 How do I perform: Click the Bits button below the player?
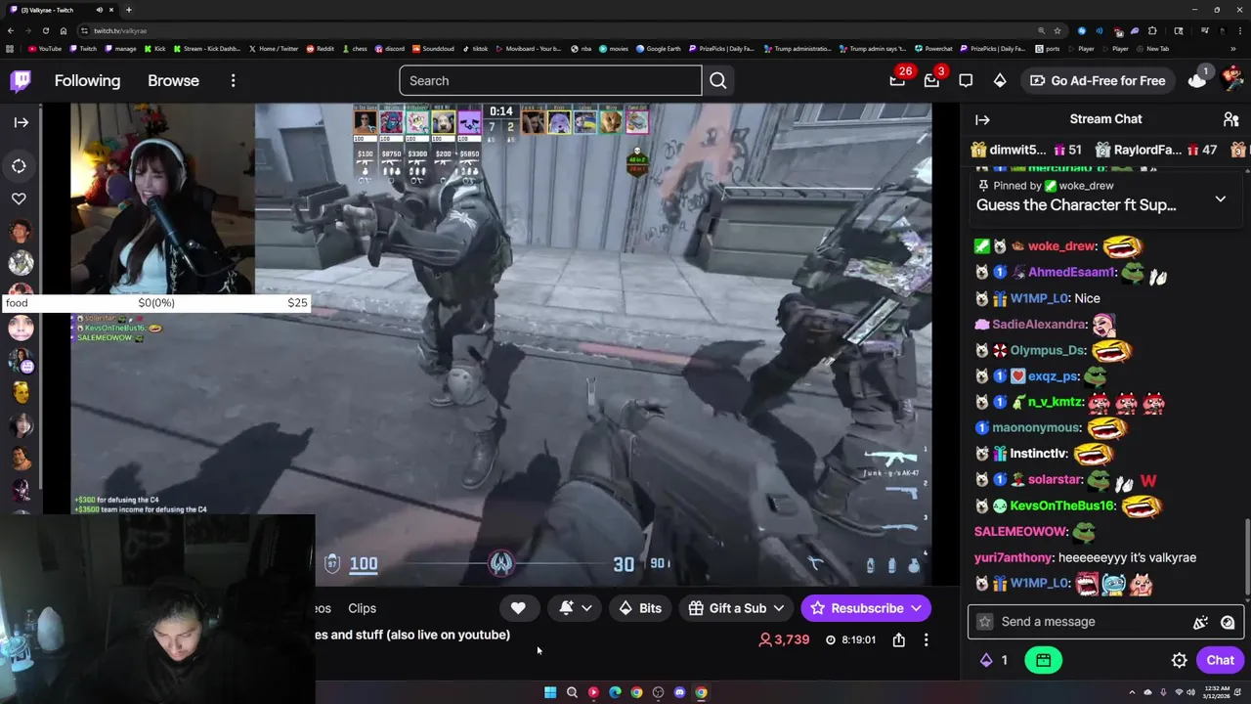click(x=640, y=608)
